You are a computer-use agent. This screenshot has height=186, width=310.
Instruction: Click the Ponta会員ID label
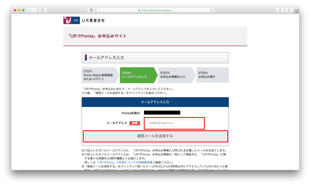[131, 113]
